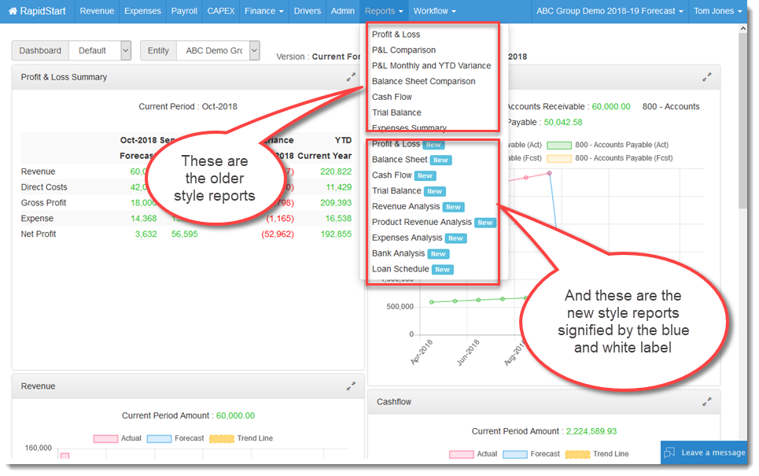Open the Tom Jones user menu
The width and height of the screenshot is (759, 476).
718,11
